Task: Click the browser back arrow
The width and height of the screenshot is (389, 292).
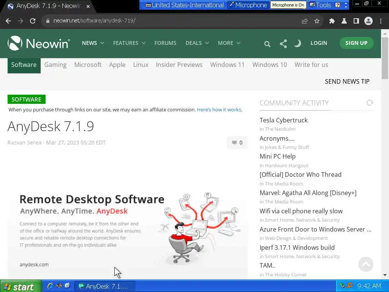Action: (8, 21)
